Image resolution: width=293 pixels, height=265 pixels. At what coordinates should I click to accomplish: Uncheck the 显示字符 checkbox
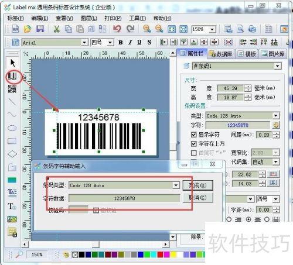(x=193, y=135)
